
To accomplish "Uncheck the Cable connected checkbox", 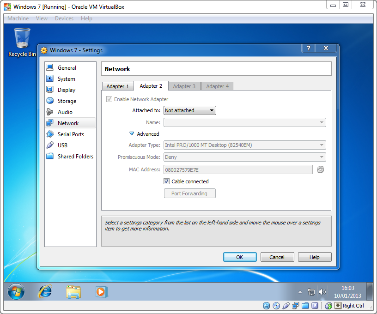I will pyautogui.click(x=167, y=181).
